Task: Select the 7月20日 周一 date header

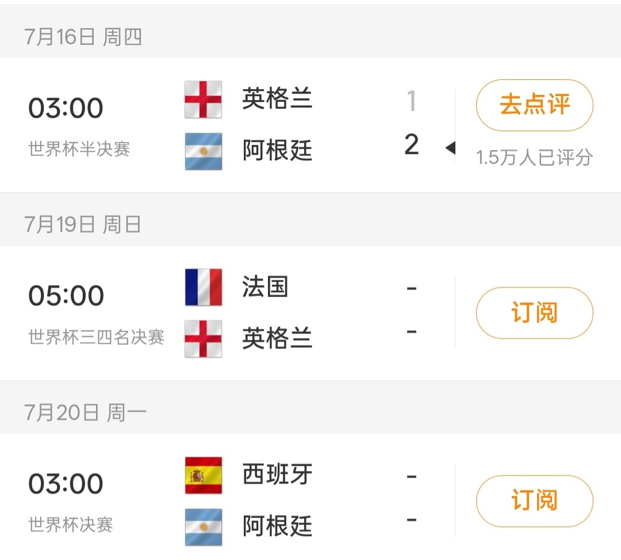Action: coord(85,412)
